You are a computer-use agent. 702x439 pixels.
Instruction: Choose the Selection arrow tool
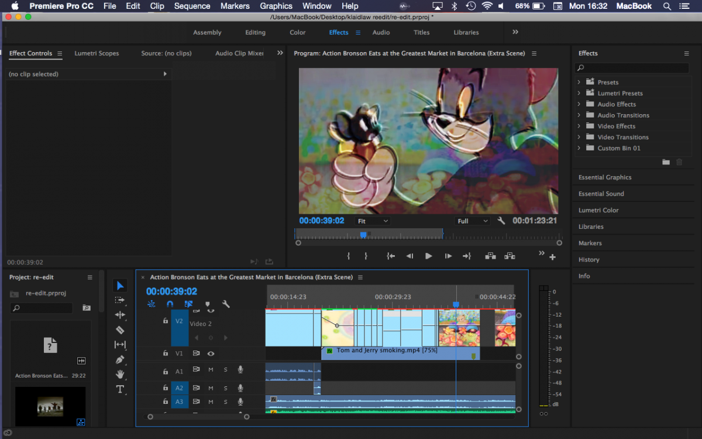tap(120, 286)
